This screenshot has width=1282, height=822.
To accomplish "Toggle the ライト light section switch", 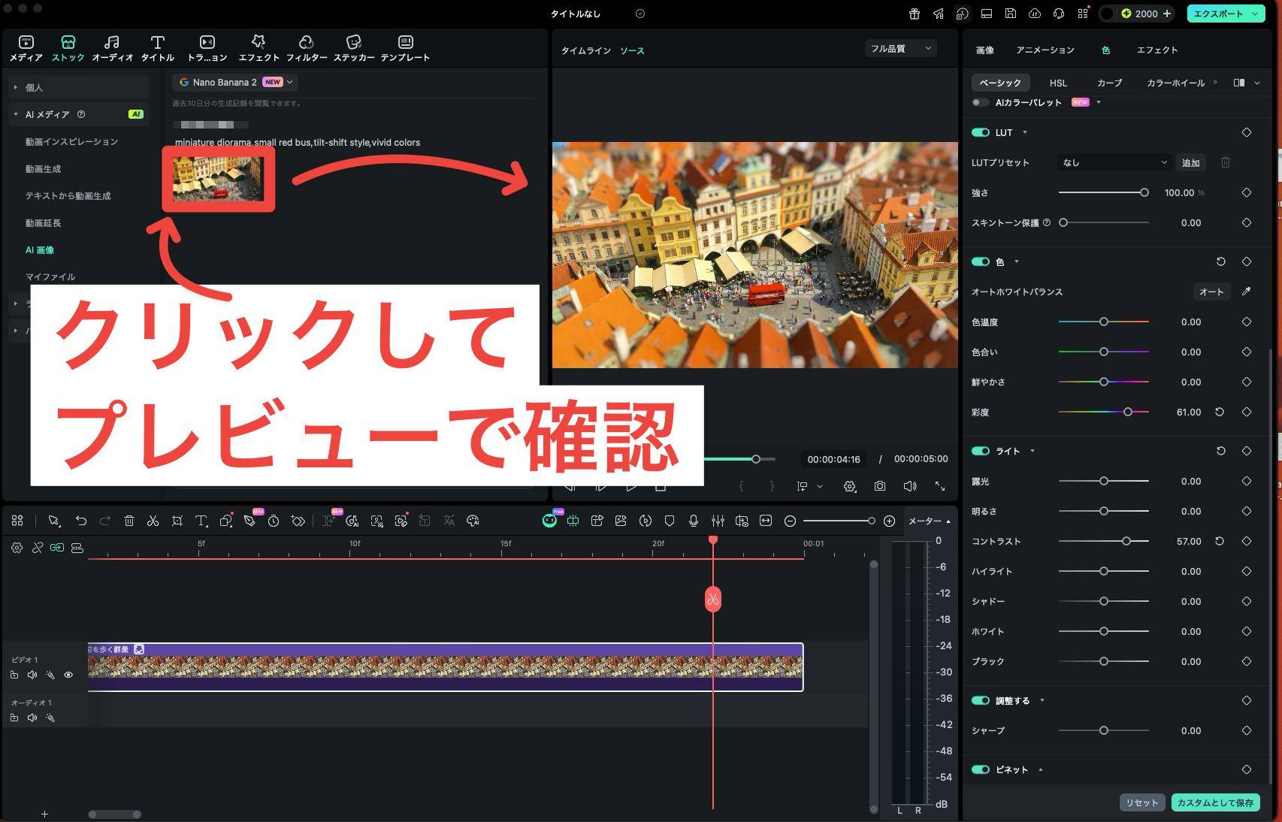I will [980, 451].
